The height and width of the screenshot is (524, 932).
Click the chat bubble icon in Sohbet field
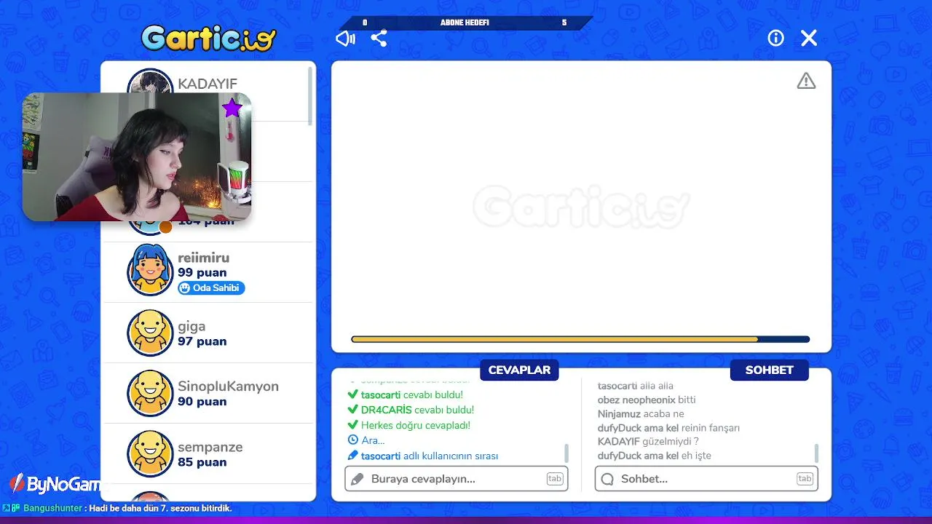click(x=607, y=479)
